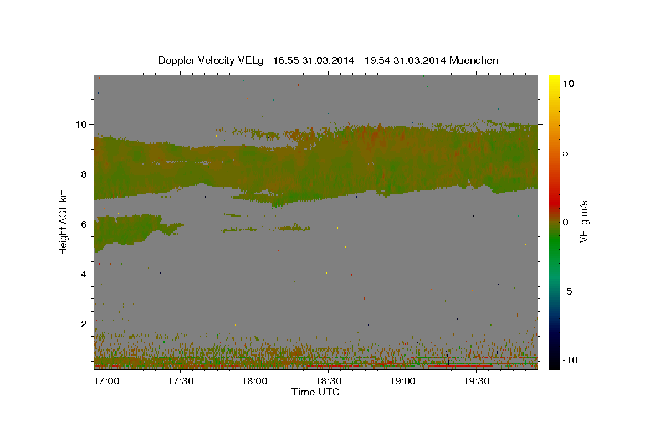Click the 18:30 time tick label
Viewport: 665px width, 443px height.
pos(328,382)
